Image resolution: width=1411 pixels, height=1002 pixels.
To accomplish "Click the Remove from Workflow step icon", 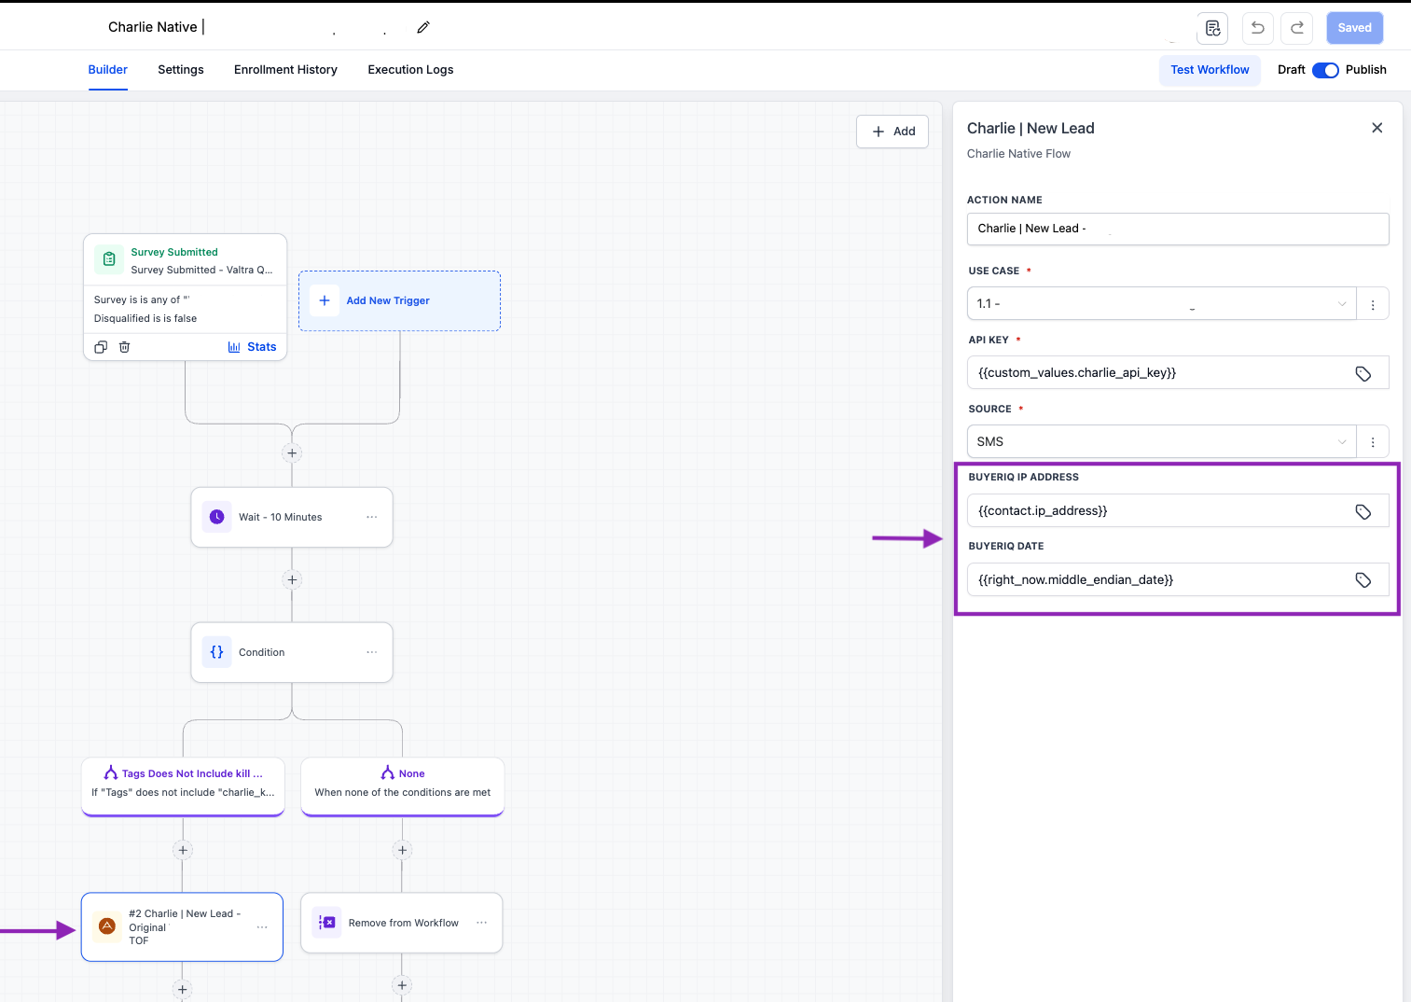I will [x=326, y=923].
